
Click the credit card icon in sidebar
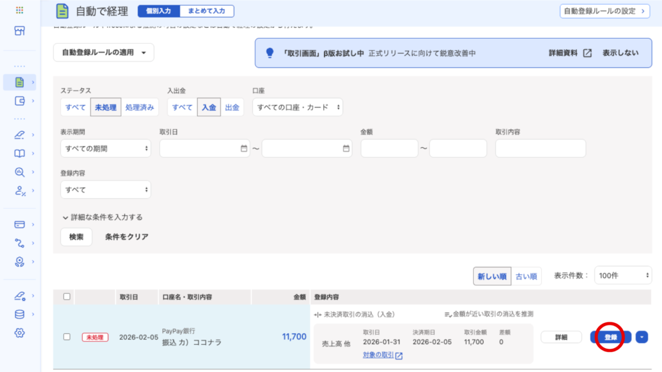point(19,225)
